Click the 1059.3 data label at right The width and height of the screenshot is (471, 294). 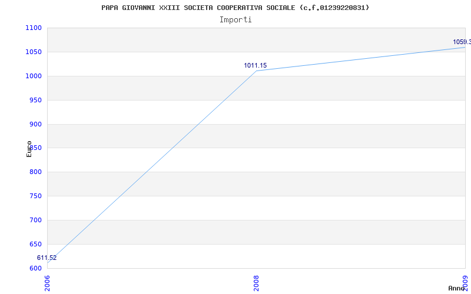(x=462, y=42)
